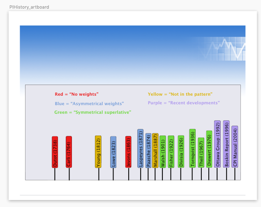Select the Marshall (1887) yellow marker
The width and height of the screenshot is (261, 207).
tap(155, 150)
